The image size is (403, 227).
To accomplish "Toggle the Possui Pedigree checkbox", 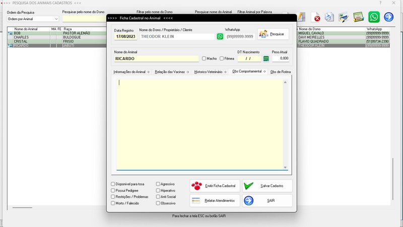I will 113,191.
